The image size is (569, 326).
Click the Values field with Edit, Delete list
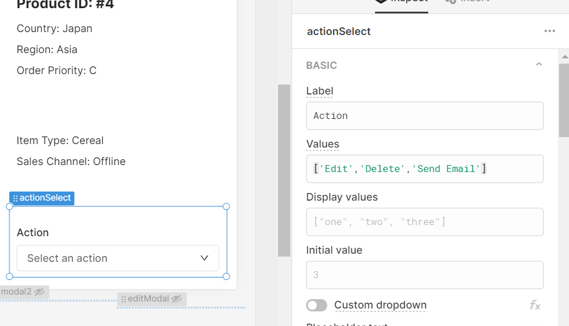[425, 169]
